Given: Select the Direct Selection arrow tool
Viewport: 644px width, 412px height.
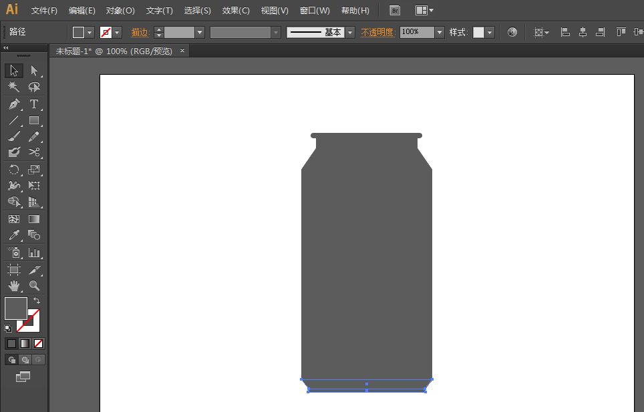Looking at the screenshot, I should pyautogui.click(x=34, y=71).
